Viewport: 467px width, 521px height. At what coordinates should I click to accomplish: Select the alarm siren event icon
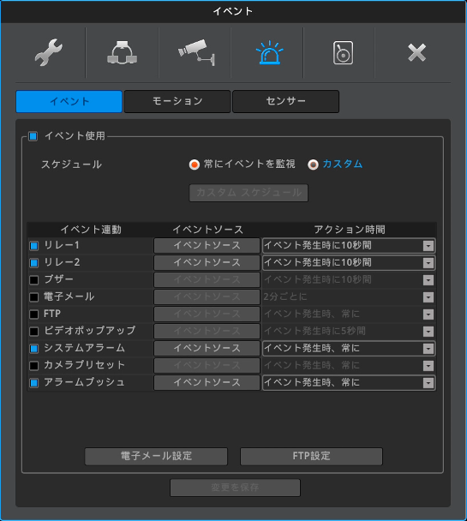tap(269, 52)
